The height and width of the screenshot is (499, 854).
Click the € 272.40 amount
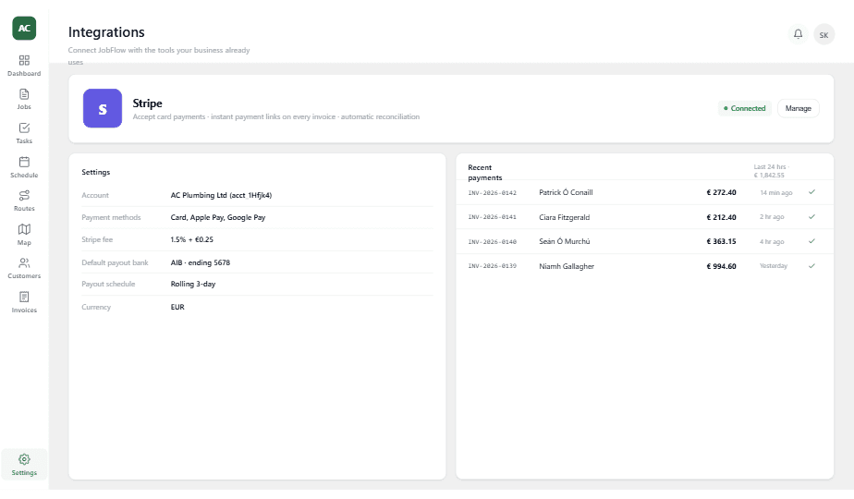coord(721,192)
